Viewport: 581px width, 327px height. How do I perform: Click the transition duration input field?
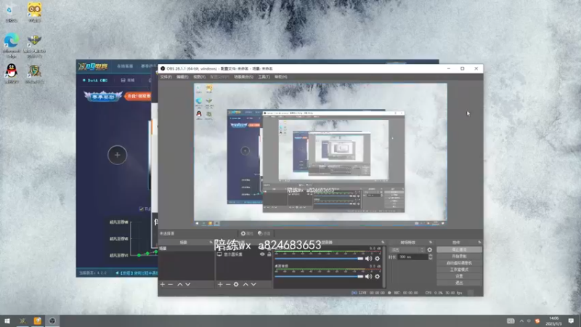[x=412, y=257]
